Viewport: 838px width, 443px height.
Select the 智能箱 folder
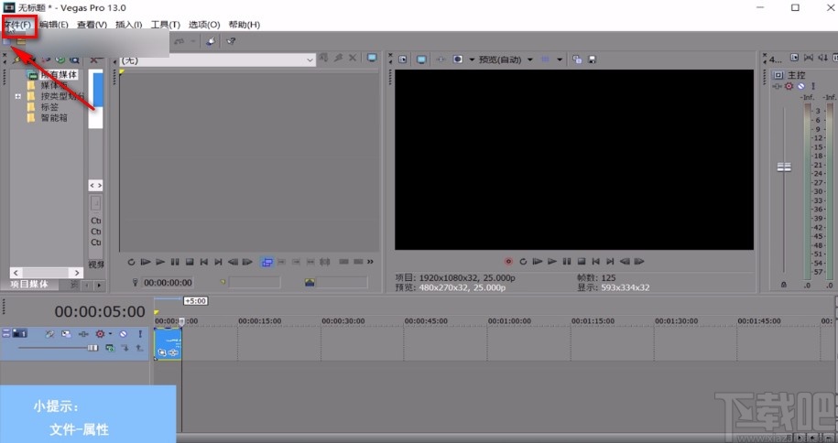pos(55,117)
